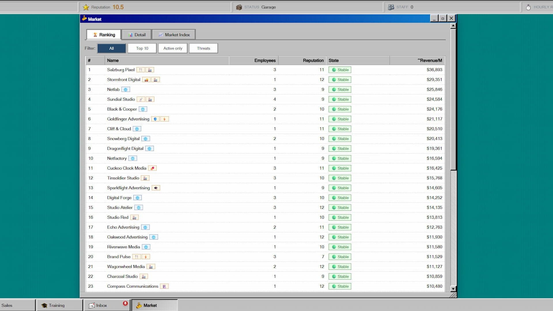Click the globe badge next to Netlab
This screenshot has width=553, height=311.
[126, 90]
